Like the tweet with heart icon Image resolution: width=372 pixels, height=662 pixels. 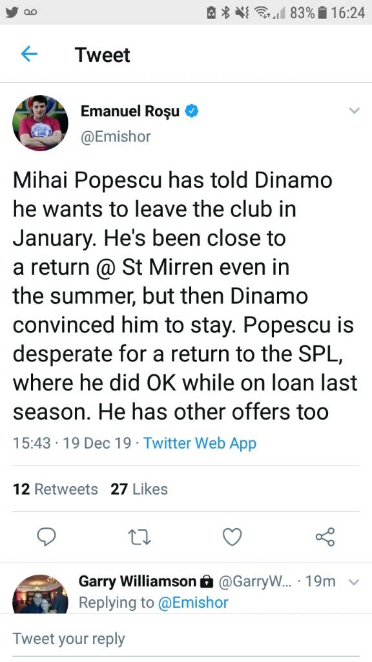pyautogui.click(x=232, y=537)
